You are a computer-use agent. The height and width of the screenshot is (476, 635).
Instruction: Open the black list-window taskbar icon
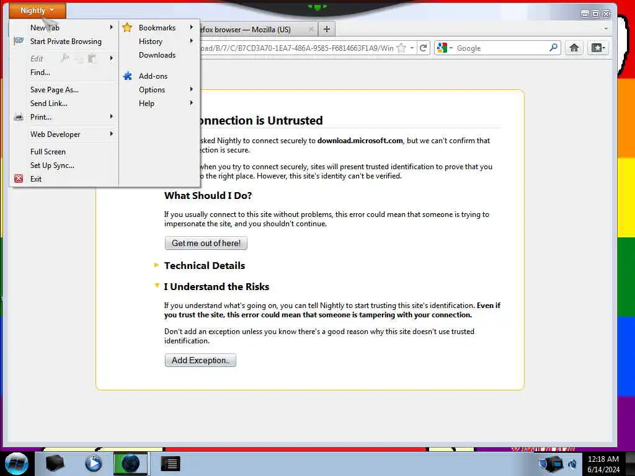[171, 464]
